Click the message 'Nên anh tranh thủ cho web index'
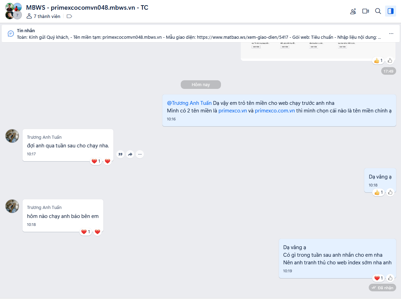The width and height of the screenshot is (401, 301). (337, 263)
